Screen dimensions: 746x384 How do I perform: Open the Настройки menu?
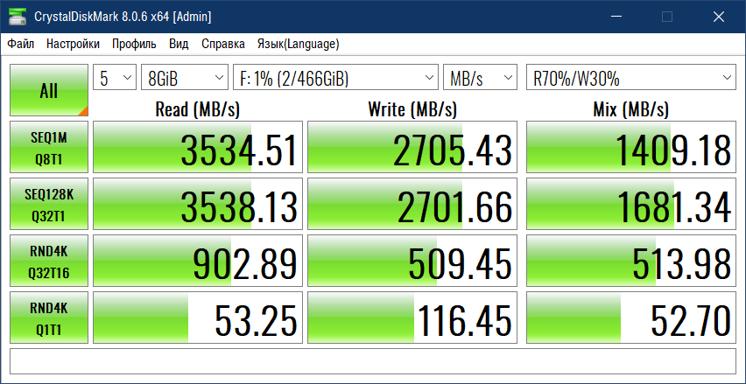coord(73,45)
